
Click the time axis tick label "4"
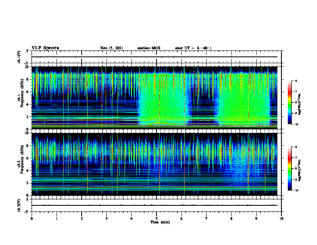point(131,219)
